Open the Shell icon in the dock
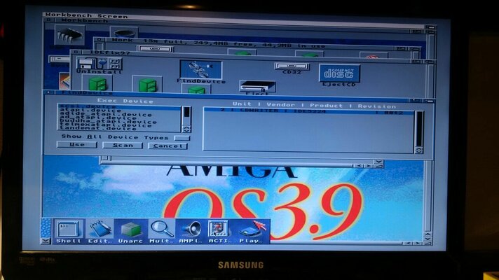This screenshot has height=280, width=499. pyautogui.click(x=69, y=230)
